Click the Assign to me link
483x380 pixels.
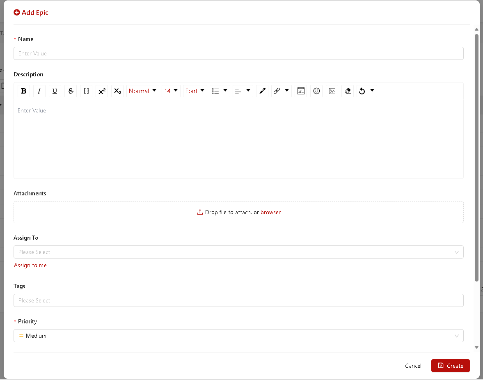[30, 265]
